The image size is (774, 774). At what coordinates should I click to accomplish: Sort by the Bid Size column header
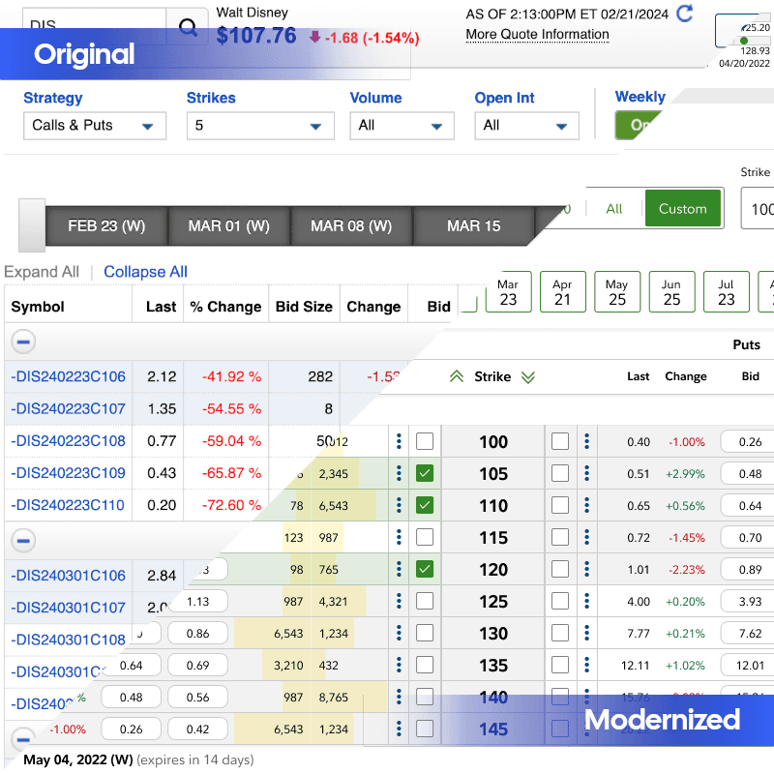(304, 307)
